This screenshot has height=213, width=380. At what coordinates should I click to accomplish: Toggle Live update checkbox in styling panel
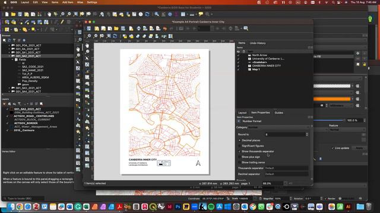(x=332, y=148)
